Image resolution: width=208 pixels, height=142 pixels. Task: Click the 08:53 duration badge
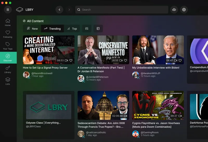[60, 60]
